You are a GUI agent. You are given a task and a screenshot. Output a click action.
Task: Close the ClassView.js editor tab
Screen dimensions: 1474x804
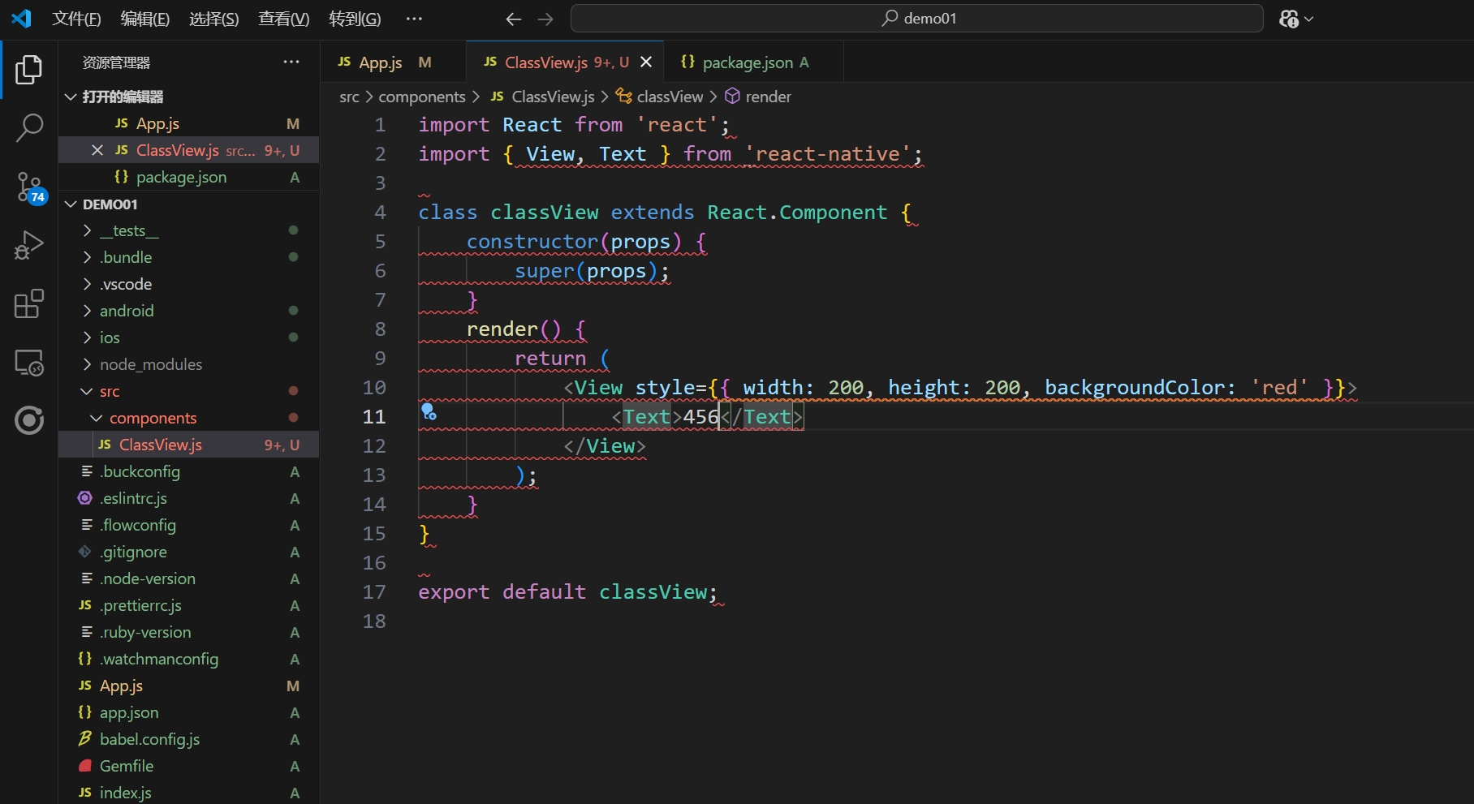click(x=646, y=62)
